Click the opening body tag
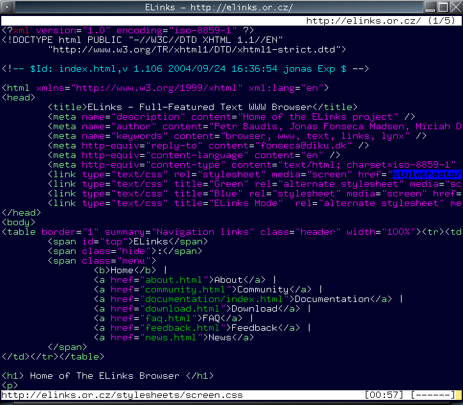Screen dimensions: 463x405 pos(19,223)
